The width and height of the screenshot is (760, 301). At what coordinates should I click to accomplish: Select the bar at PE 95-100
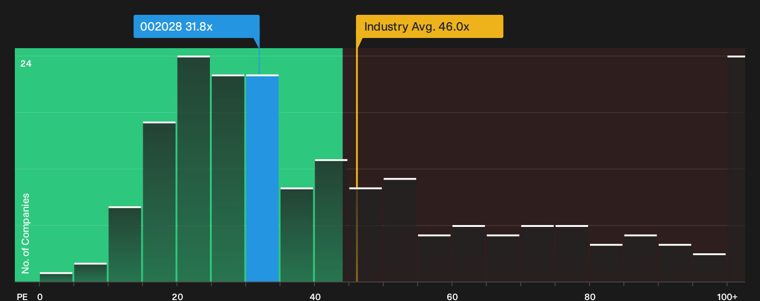point(709,268)
